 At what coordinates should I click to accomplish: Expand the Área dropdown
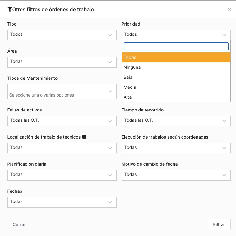pyautogui.click(x=62, y=62)
